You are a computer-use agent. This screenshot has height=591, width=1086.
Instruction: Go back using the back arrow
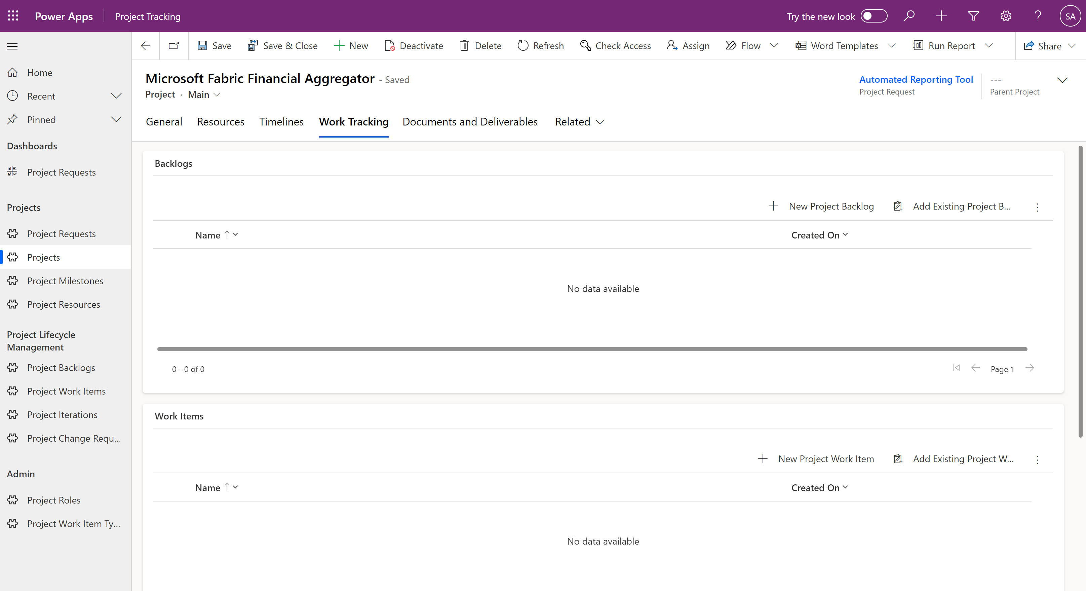146,45
